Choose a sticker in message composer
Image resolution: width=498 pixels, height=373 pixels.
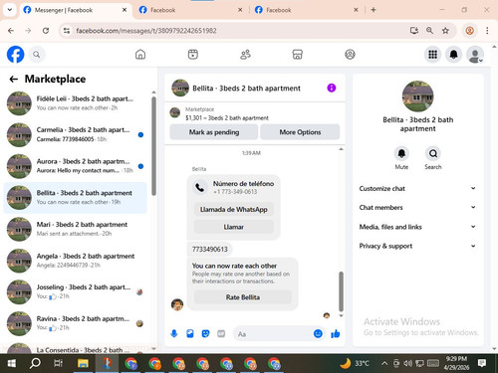click(205, 333)
